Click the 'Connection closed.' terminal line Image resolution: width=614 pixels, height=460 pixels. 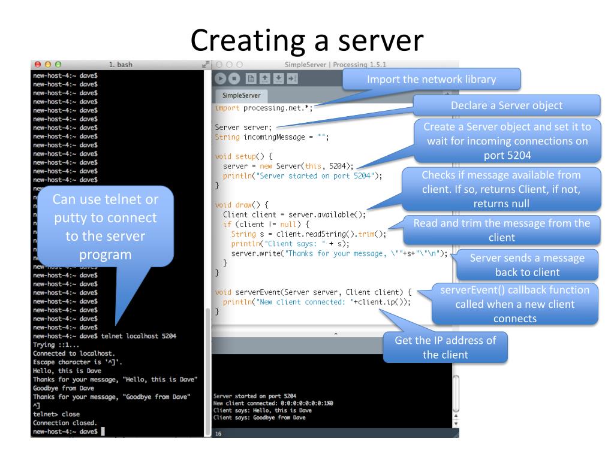pos(65,423)
